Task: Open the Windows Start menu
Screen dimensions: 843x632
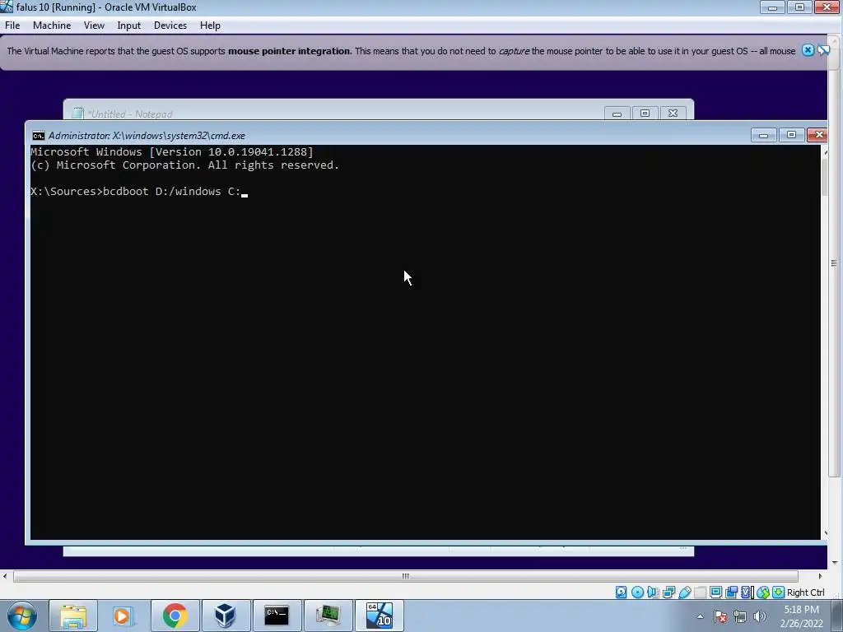Action: pos(21,616)
